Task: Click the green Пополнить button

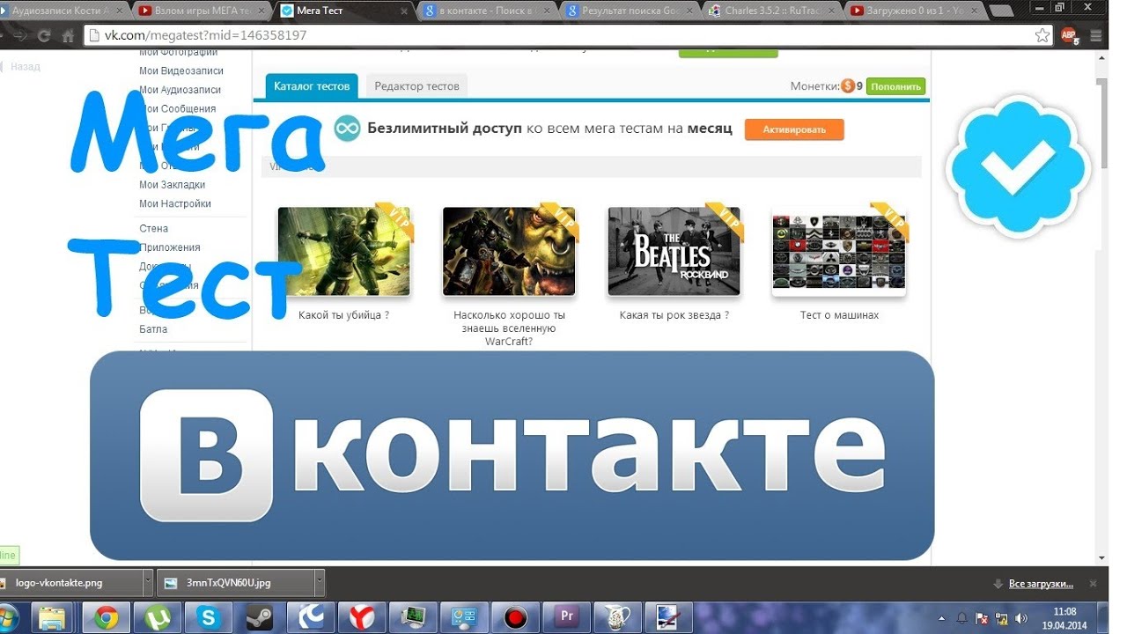Action: pos(895,86)
